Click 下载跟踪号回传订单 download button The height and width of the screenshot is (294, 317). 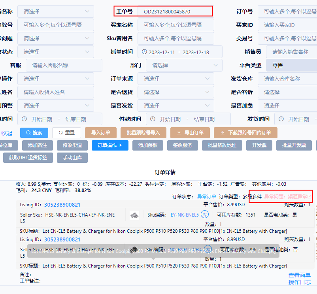(245, 133)
